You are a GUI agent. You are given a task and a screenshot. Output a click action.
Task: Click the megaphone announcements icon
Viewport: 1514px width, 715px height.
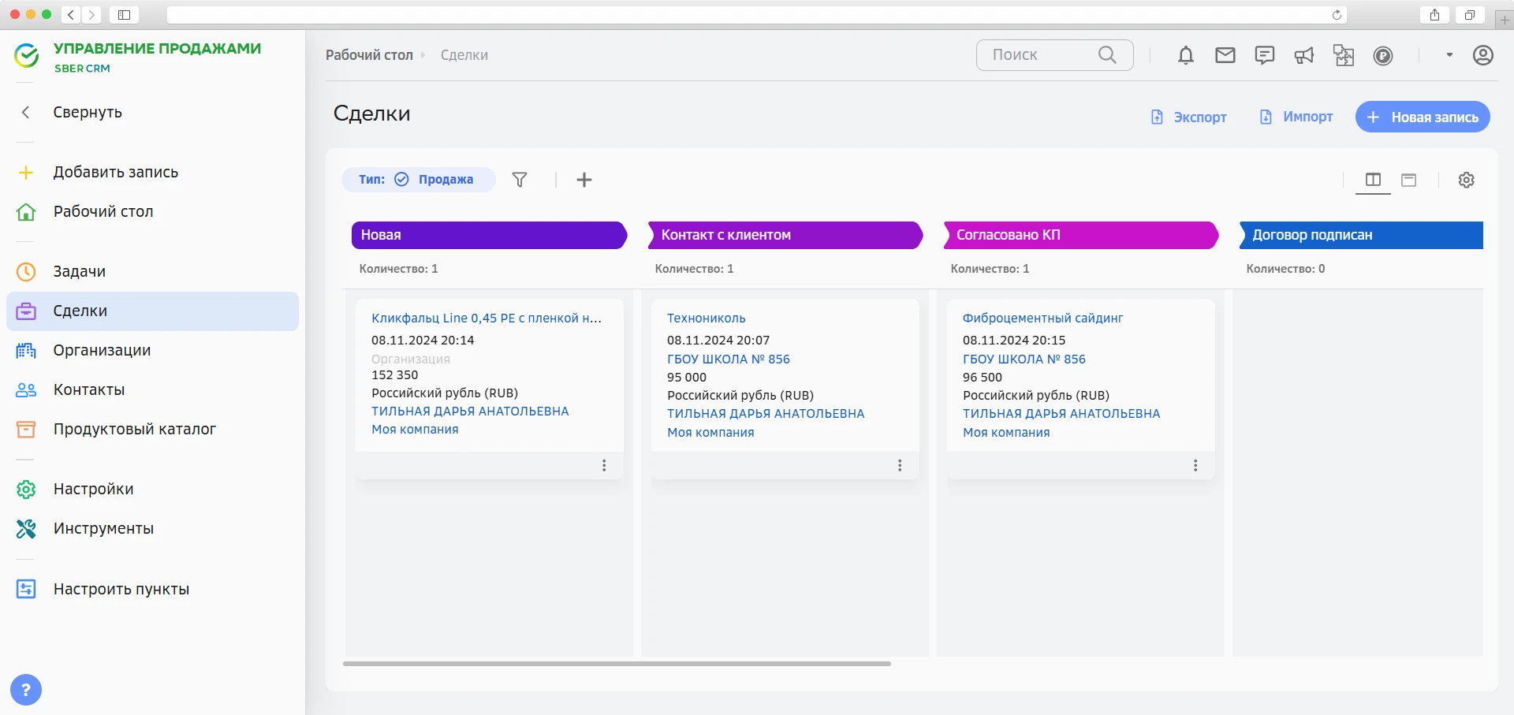(1303, 55)
